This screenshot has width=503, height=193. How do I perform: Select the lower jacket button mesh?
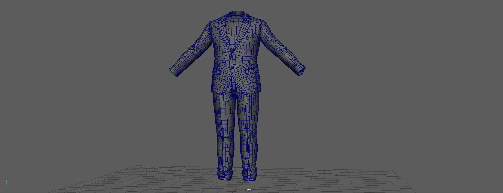coord(232,67)
